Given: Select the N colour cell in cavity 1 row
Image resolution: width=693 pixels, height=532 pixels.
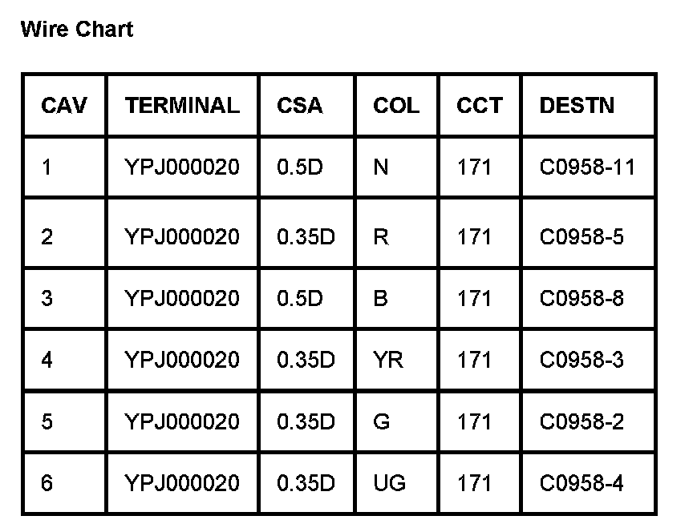Looking at the screenshot, I should (x=381, y=167).
